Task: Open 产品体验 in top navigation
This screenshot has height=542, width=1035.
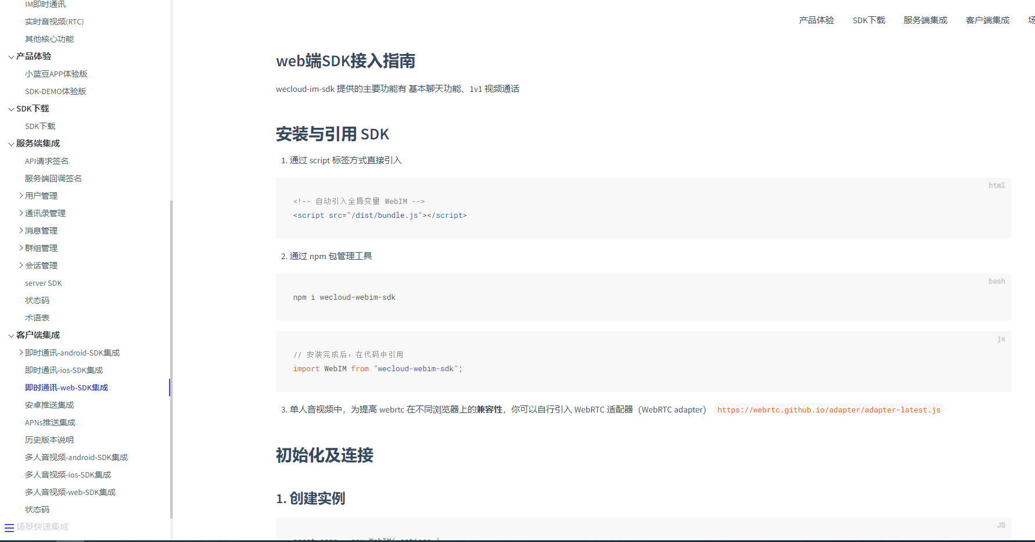Action: pos(816,20)
